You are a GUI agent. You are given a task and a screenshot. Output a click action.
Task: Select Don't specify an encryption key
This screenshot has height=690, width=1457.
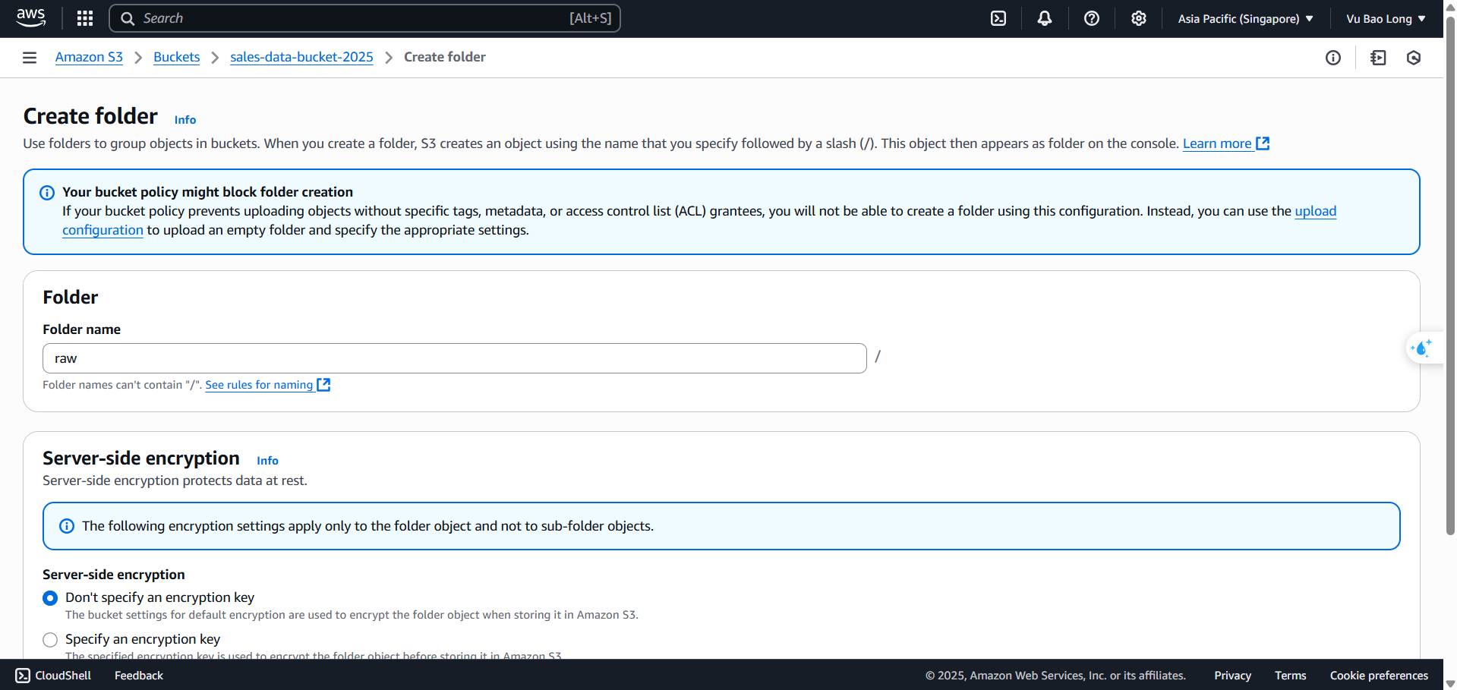click(x=50, y=598)
